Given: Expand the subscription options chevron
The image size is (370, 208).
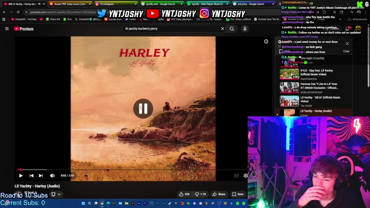Looking at the screenshot, I should click(59, 194).
